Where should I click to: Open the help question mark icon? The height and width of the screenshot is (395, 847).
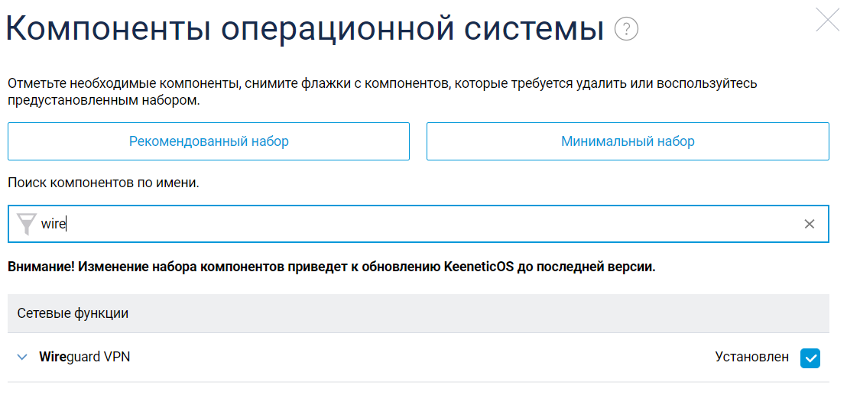click(x=626, y=30)
